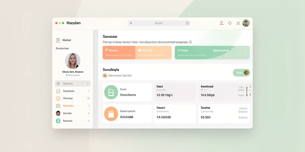Click the label beside the teal sidebar icon
Image resolution: width=305 pixels, height=152 pixels.
coord(68,121)
